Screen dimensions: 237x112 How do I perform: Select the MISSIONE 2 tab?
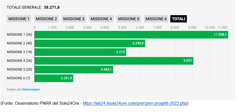tap(46, 19)
